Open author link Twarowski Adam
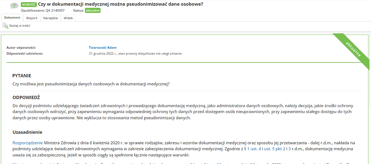The height and width of the screenshot is (164, 371). [102, 48]
